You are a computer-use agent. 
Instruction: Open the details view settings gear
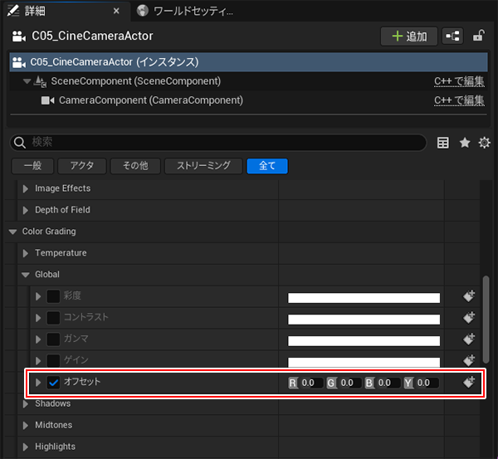click(485, 143)
